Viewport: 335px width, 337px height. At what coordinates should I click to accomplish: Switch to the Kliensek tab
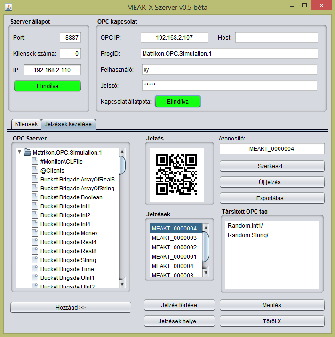(x=26, y=124)
